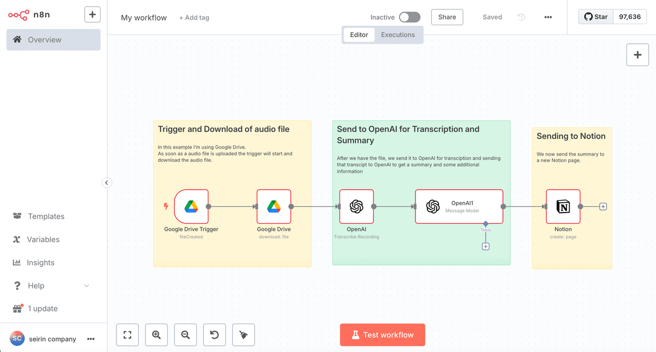This screenshot has width=656, height=352.
Task: Add a tag to workflow
Action: click(x=194, y=17)
